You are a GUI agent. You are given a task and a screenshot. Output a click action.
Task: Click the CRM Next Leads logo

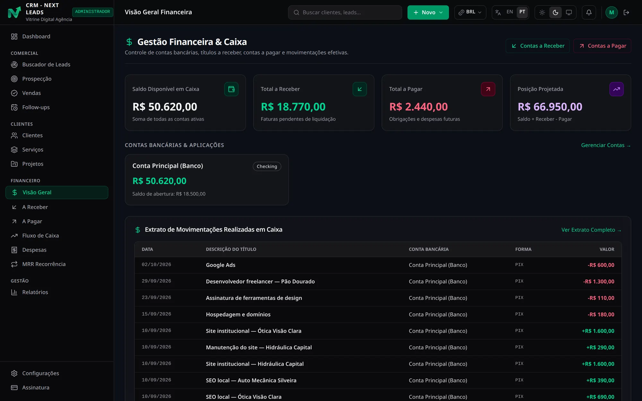point(14,13)
